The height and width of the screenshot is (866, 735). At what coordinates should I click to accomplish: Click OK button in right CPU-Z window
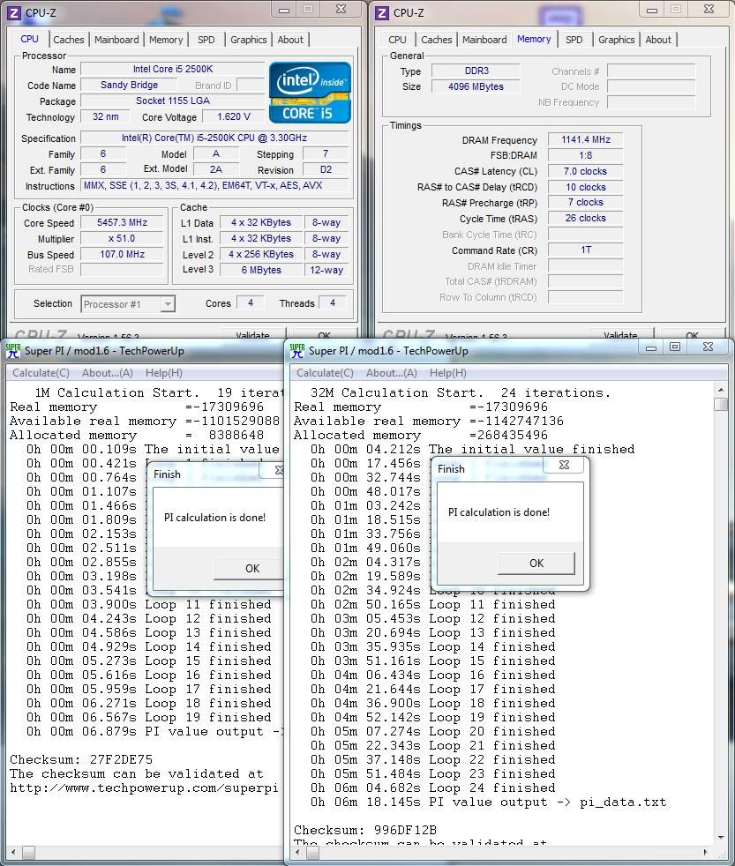coord(692,334)
